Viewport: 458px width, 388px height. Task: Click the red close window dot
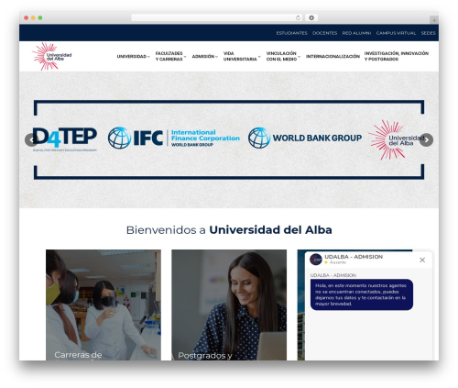(27, 17)
